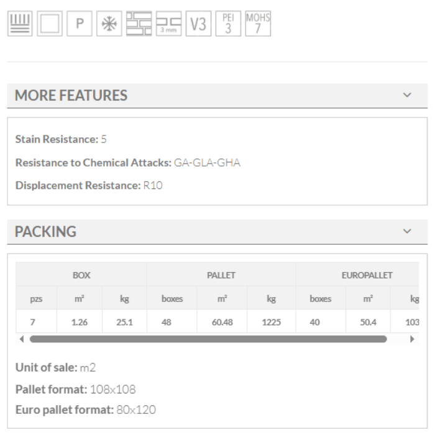Viewport: 435px width, 435px height.
Task: Click the PEI 3 rating icon
Action: [227, 25]
